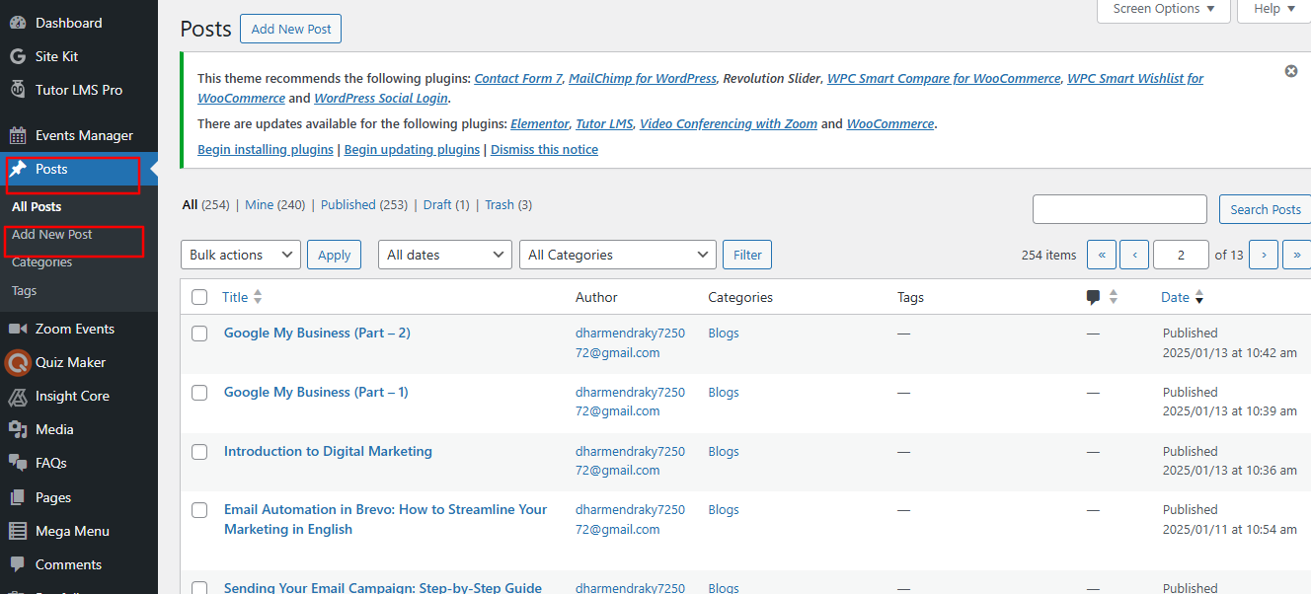The image size is (1311, 594).
Task: Open the Bulk actions dropdown
Action: pos(241,255)
